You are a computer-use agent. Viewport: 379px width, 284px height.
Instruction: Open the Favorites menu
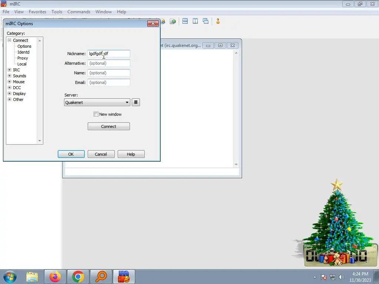[x=37, y=12]
